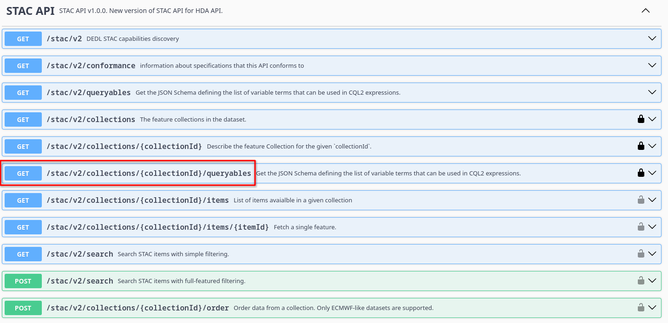Image resolution: width=668 pixels, height=323 pixels.
Task: Click black lock icon on collection queryables row
Action: 641,173
